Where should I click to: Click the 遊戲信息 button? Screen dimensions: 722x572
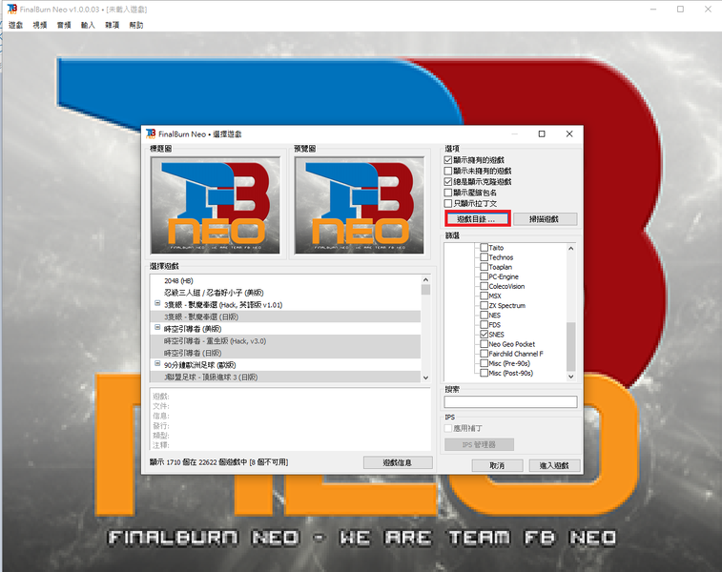point(398,462)
